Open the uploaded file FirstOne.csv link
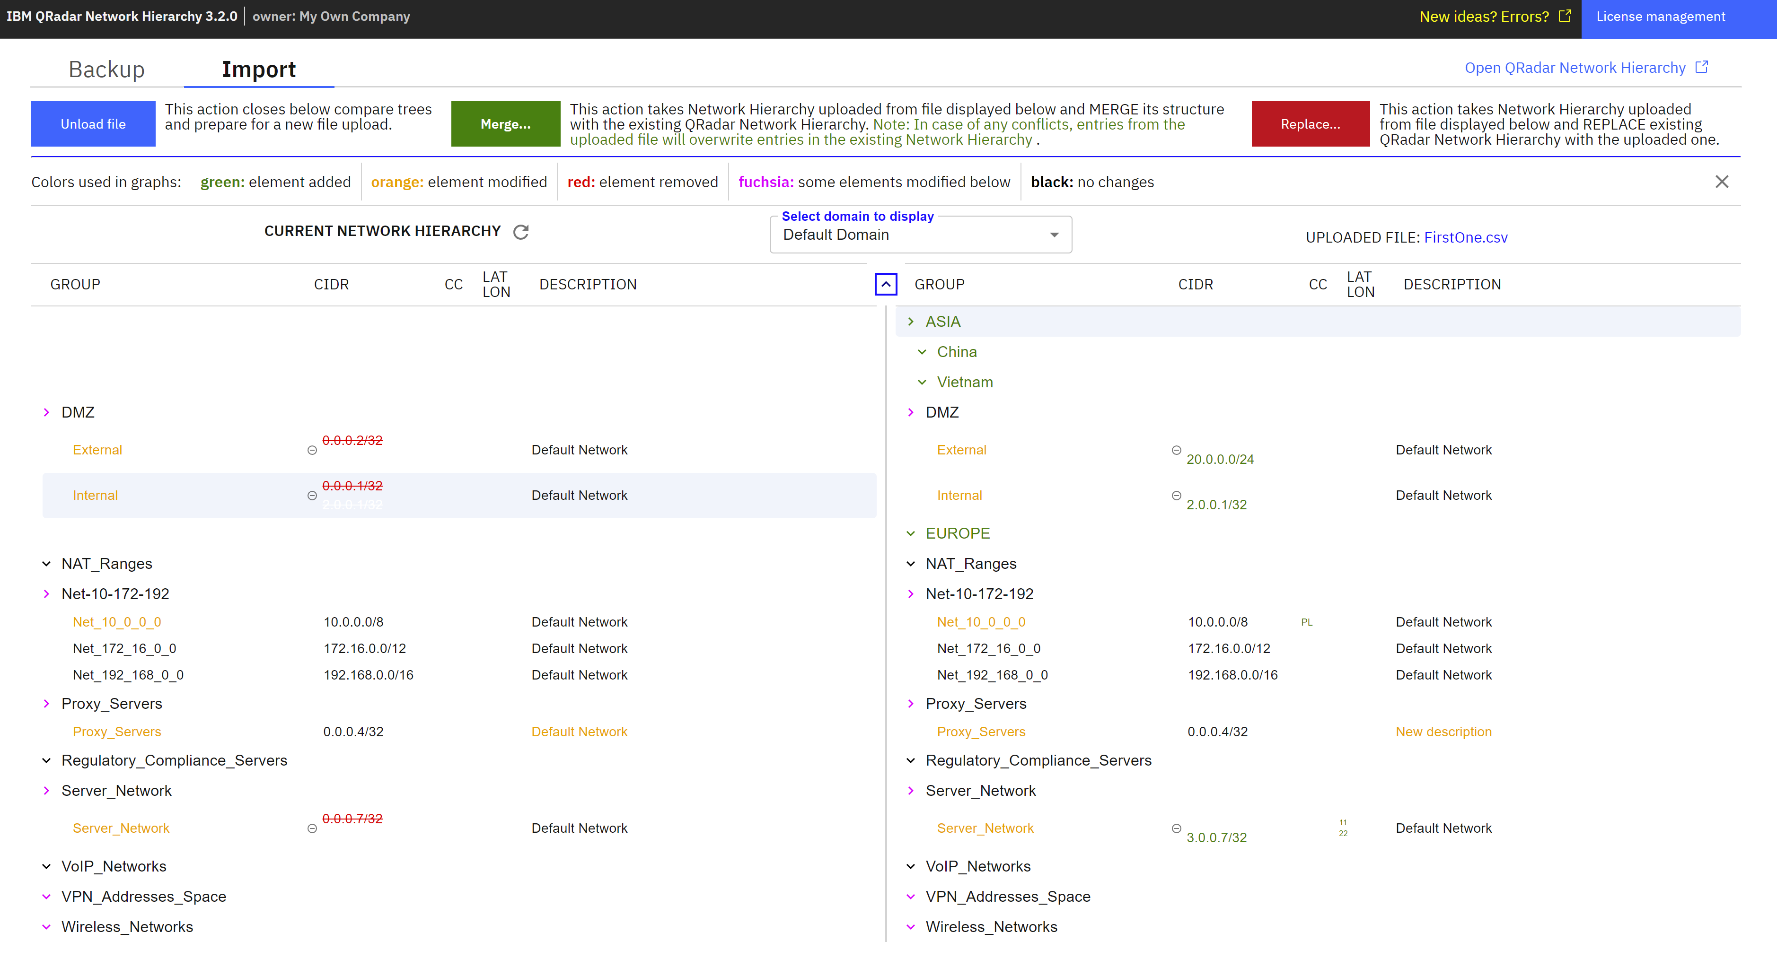Viewport: 1777px width, 959px height. pos(1466,237)
